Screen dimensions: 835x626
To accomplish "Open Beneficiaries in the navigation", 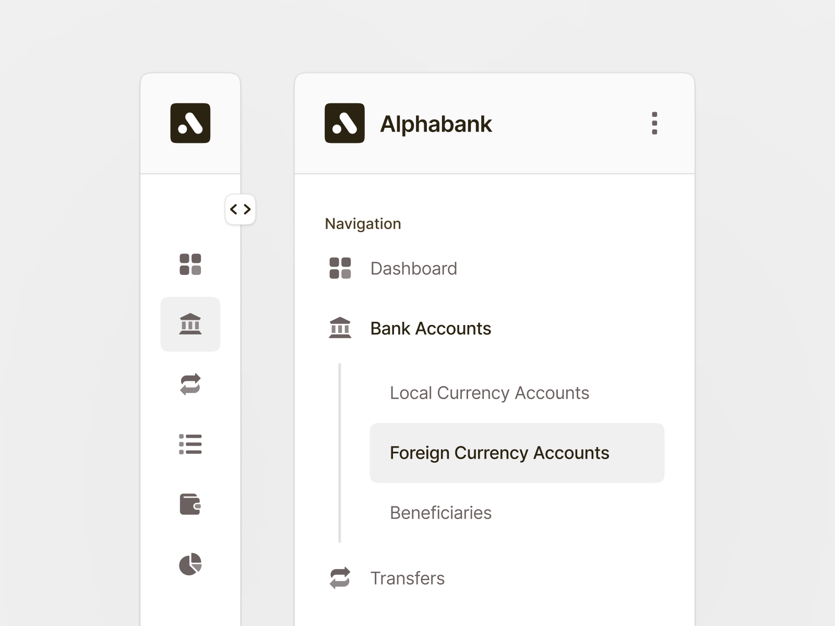I will point(440,513).
